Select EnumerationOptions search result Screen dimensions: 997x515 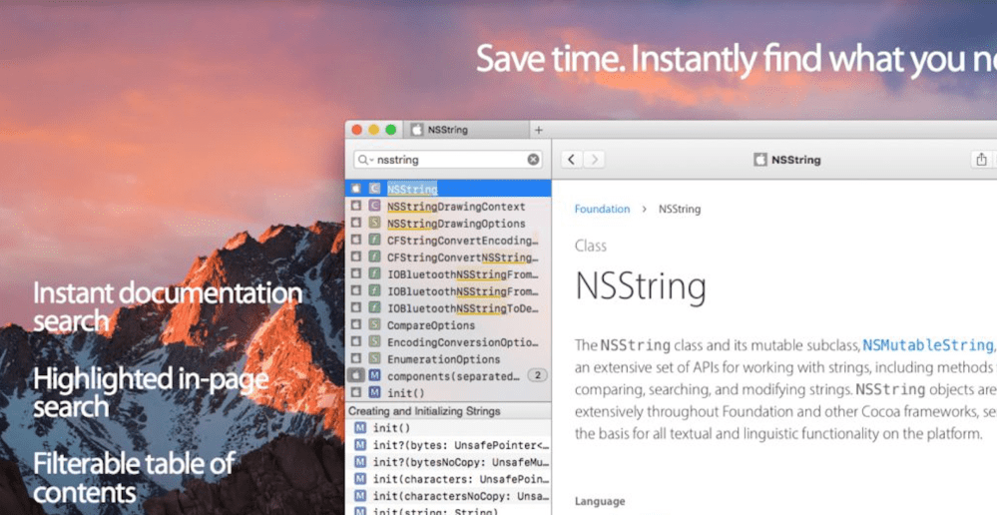point(443,359)
